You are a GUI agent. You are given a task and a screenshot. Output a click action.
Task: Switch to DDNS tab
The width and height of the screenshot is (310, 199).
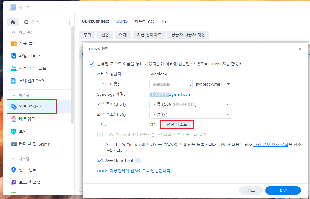click(122, 21)
